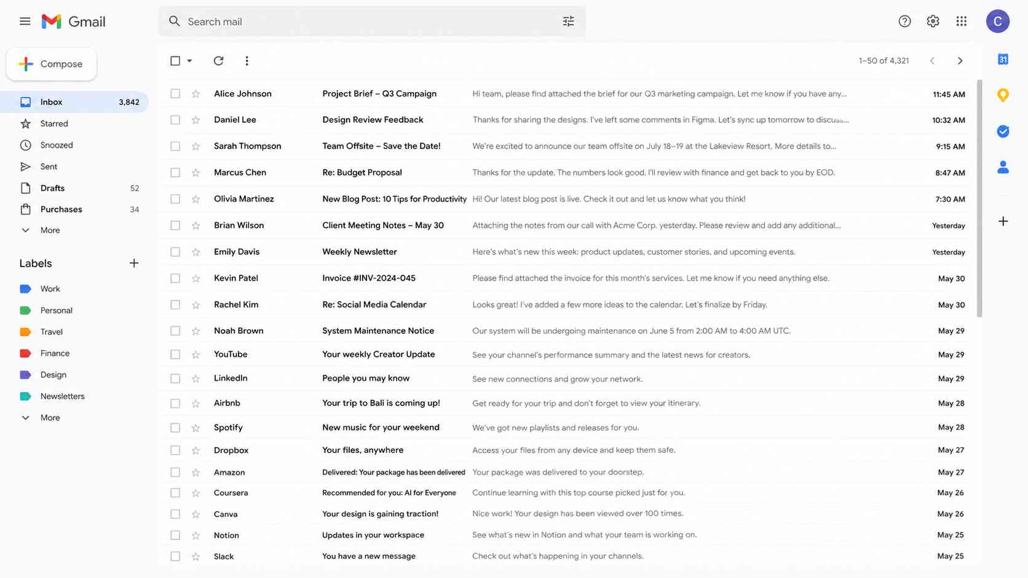Click the inbox vertical scrollbar

[x=979, y=198]
